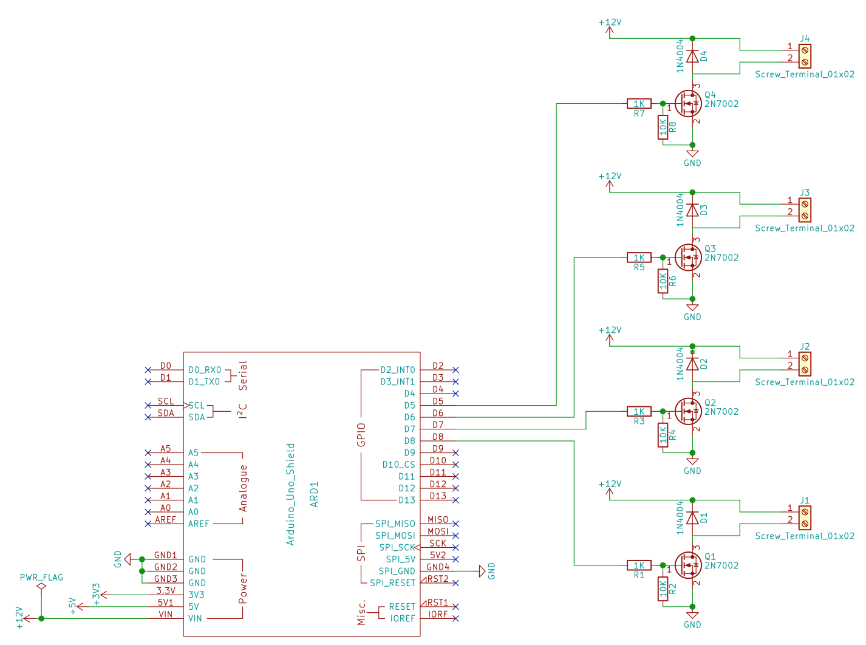Click the no-connect X on pin D13
The image size is (866, 645).
pyautogui.click(x=455, y=500)
